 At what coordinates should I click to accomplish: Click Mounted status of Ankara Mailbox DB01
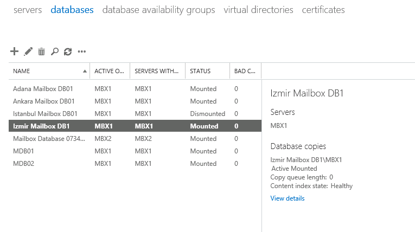[203, 101]
